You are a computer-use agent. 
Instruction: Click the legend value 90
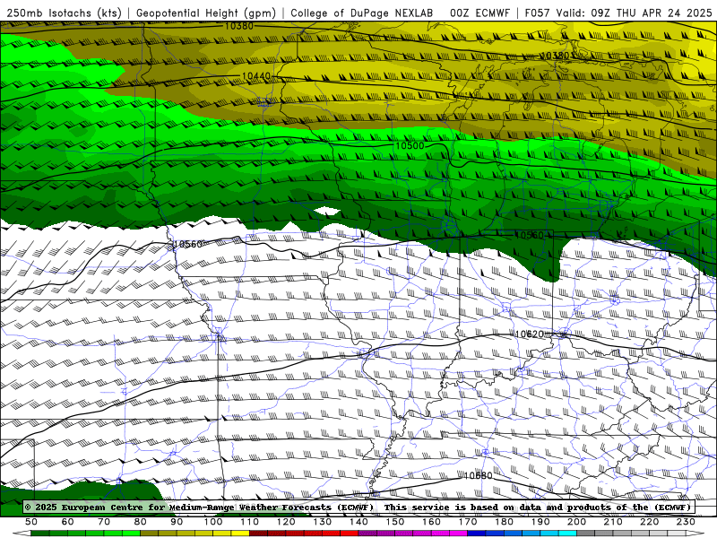tap(177, 522)
